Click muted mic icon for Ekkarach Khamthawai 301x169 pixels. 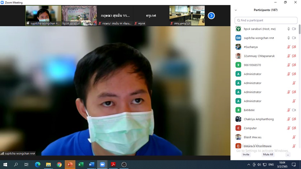pyautogui.click(x=294, y=146)
